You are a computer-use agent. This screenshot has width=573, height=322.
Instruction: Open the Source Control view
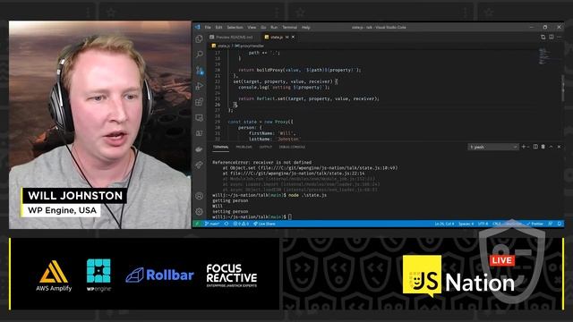[199, 70]
